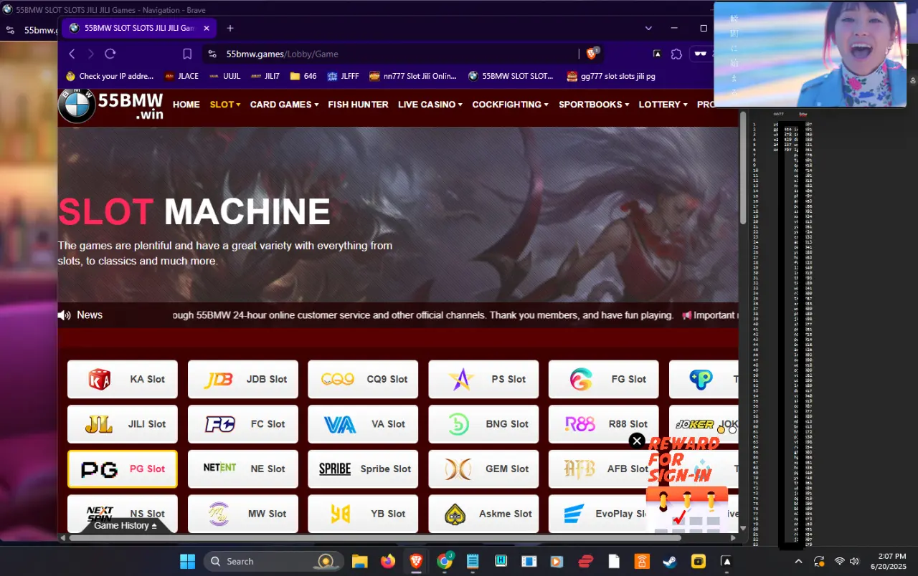This screenshot has width=918, height=576.
Task: Open a new browser tab
Action: (230, 28)
